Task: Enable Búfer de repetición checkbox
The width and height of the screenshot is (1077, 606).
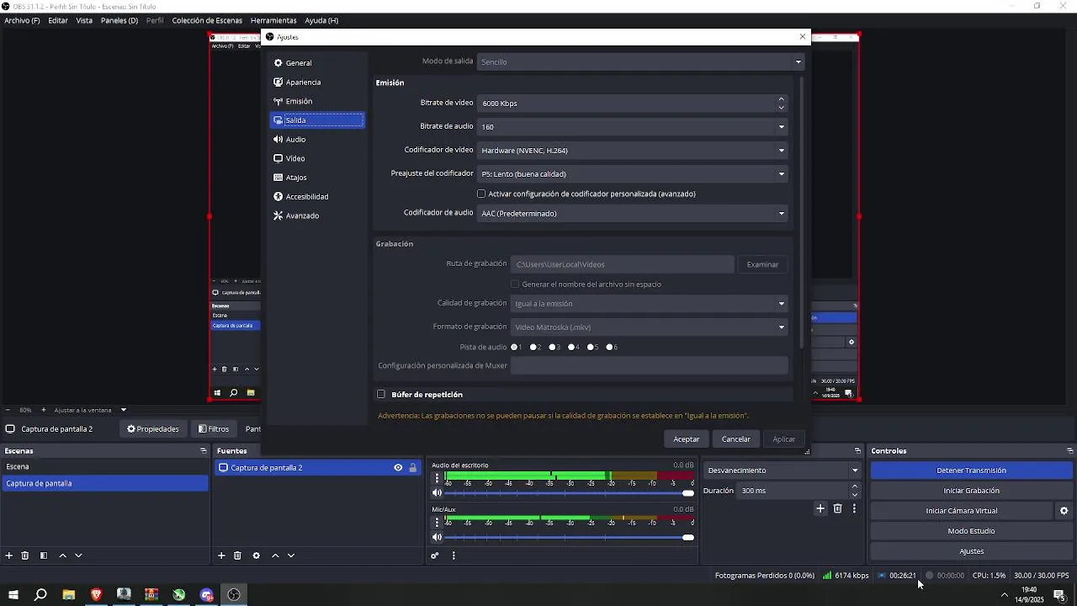Action: tap(381, 394)
